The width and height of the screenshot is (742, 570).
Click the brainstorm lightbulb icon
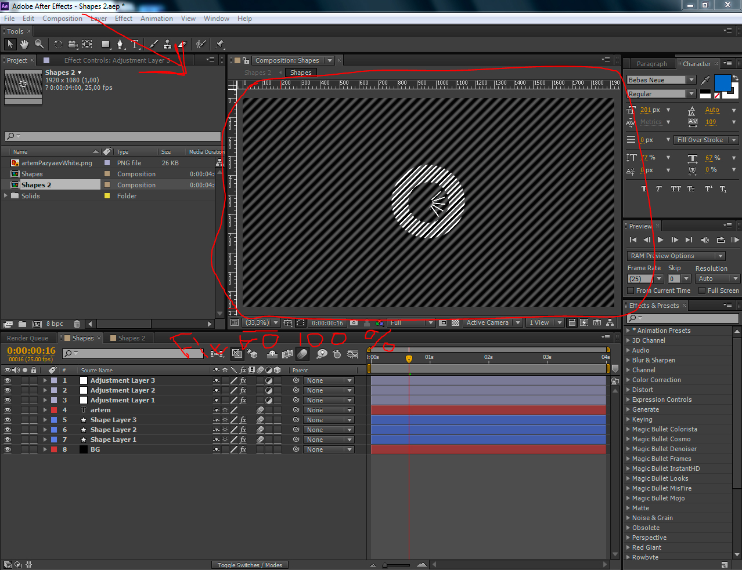coord(322,354)
